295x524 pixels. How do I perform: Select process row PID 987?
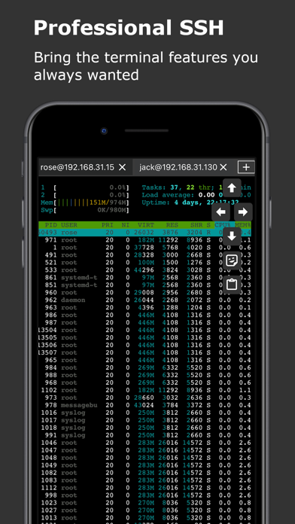pyautogui.click(x=144, y=322)
